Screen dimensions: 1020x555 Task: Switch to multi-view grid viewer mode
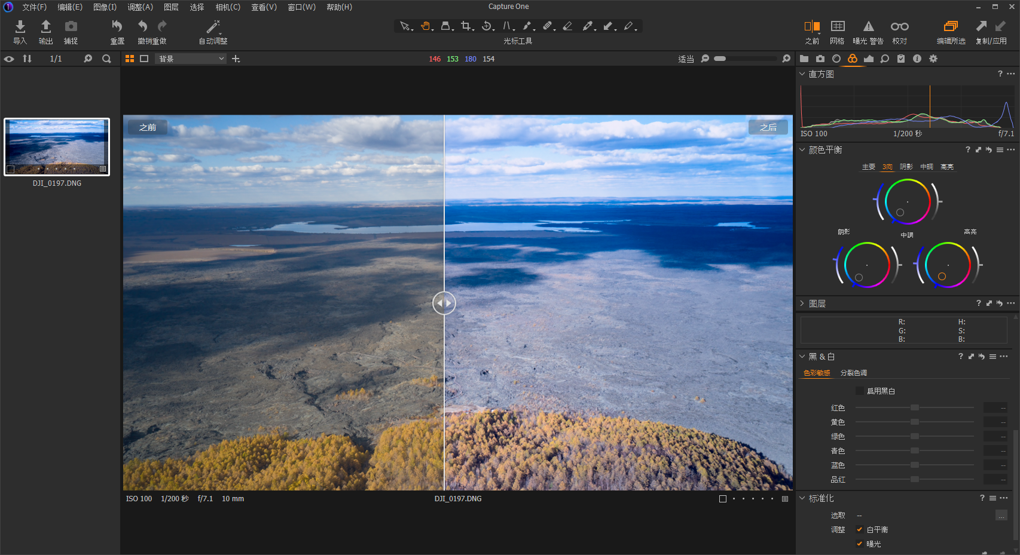click(x=129, y=59)
